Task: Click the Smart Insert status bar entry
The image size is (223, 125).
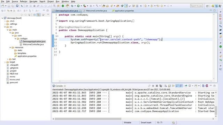Action: coord(146,123)
